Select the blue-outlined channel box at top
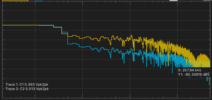The height and width of the screenshot is (100, 212). pos(39,0)
